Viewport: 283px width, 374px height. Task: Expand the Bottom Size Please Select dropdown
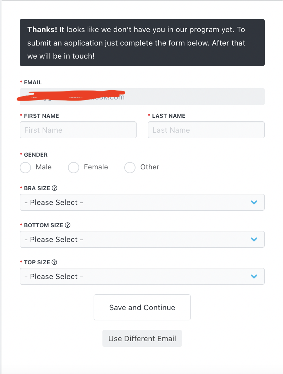[142, 239]
